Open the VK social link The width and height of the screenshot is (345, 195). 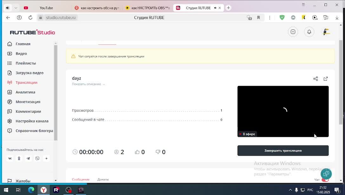(x=10, y=158)
